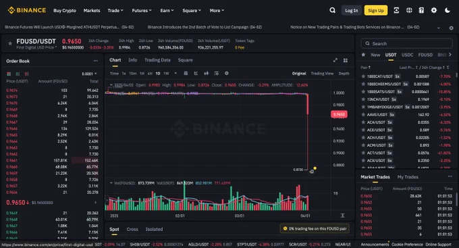
Task: Expand more time intervals dropdown arrow
Action: (x=175, y=73)
